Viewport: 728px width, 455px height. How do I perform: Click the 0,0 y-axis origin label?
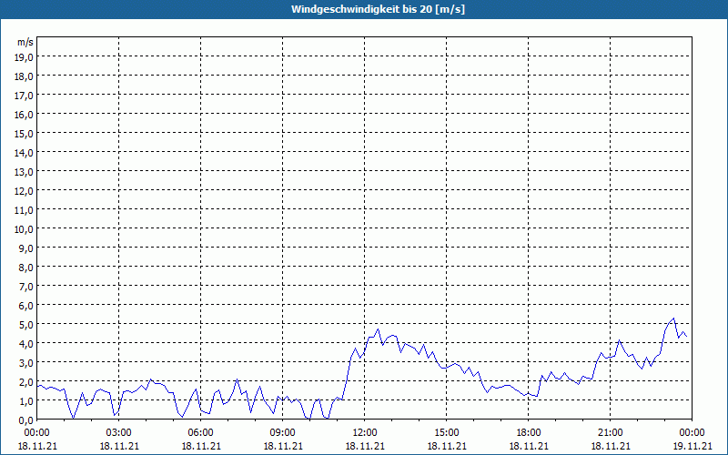point(26,420)
